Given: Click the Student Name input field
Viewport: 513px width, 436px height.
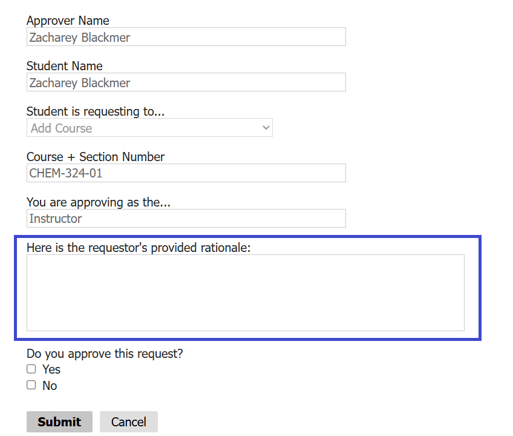Looking at the screenshot, I should tap(186, 82).
